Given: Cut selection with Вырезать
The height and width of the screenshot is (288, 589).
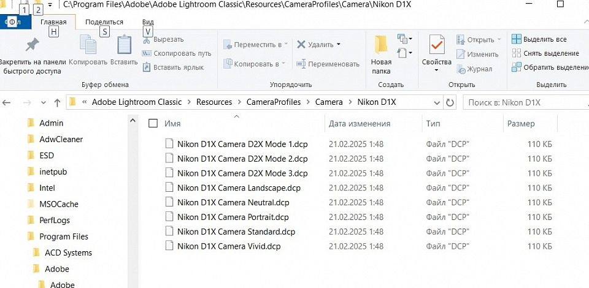Looking at the screenshot, I should click(163, 39).
